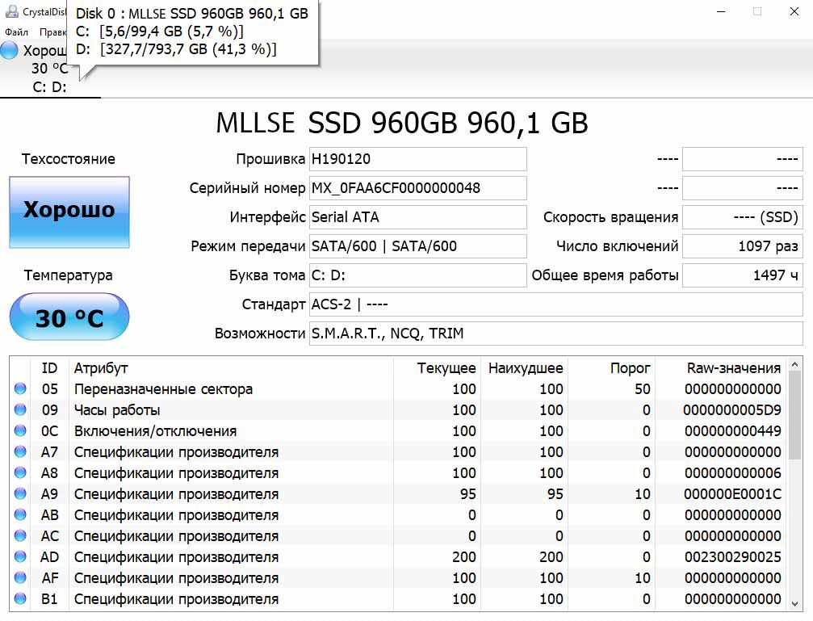Click the firmware field showing H190120
This screenshot has height=621, width=813.
[x=417, y=159]
